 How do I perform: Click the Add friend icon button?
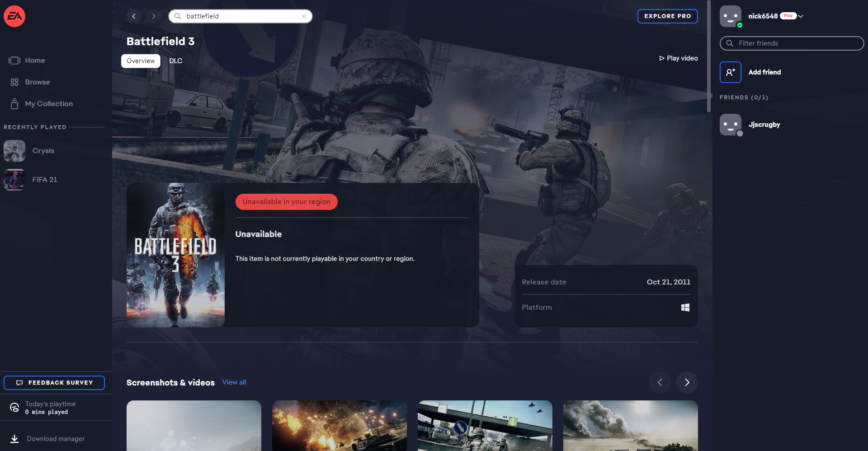(x=730, y=72)
